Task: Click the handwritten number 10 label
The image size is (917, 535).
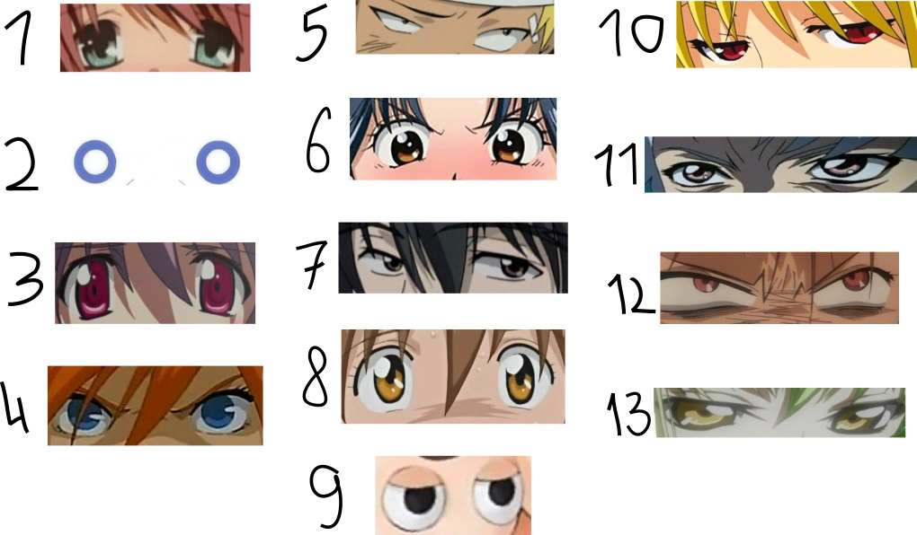Action: coord(632,34)
